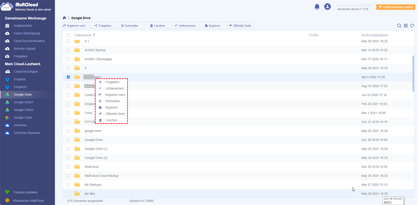Click the file list vertical scrollbar

413,74
